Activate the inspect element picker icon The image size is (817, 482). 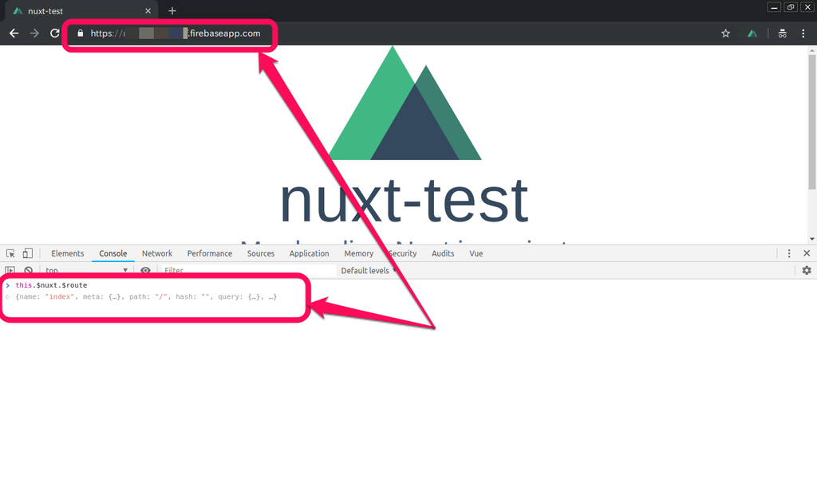[x=10, y=253]
